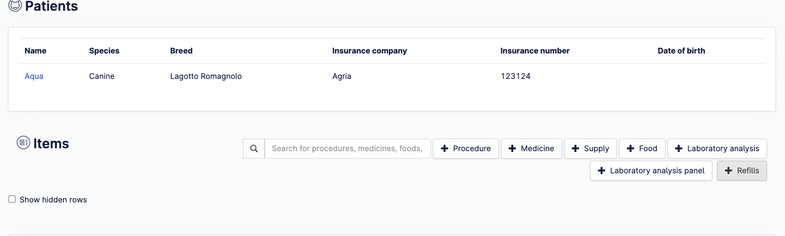Click the search magnifier icon

click(x=254, y=149)
